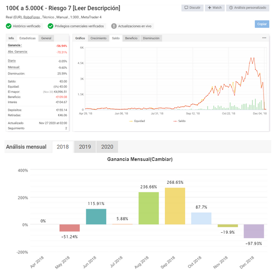
Task: Select the Gráfico chart tab
Action: [x=80, y=38]
